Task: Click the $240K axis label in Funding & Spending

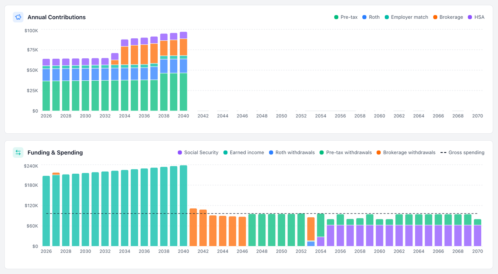Action: point(31,166)
